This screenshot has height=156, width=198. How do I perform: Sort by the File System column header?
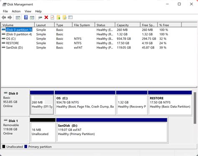click(84, 25)
